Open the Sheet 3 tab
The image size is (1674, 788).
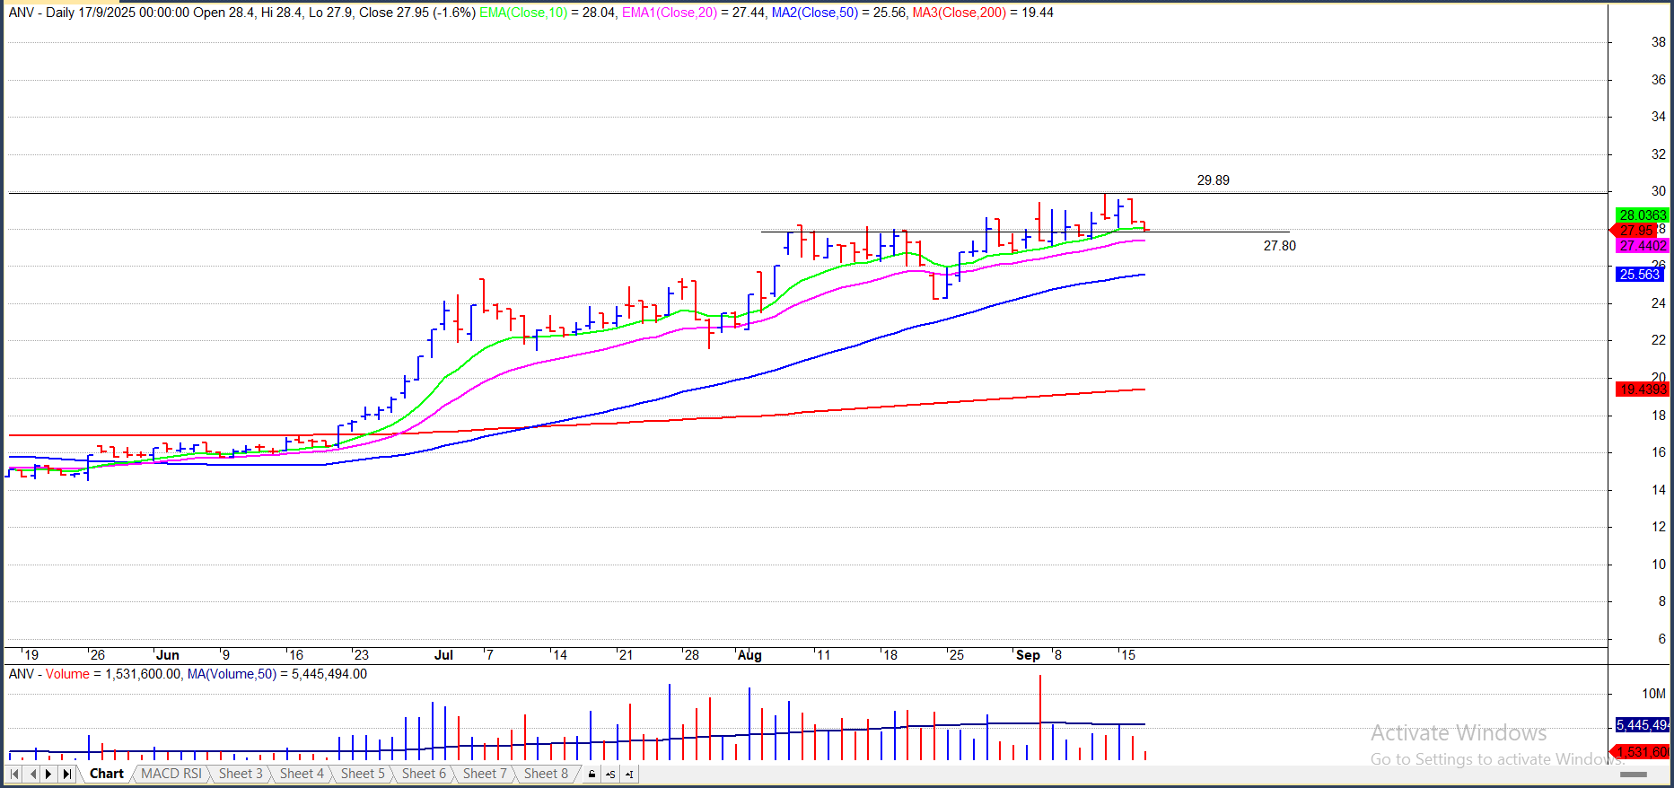click(241, 774)
